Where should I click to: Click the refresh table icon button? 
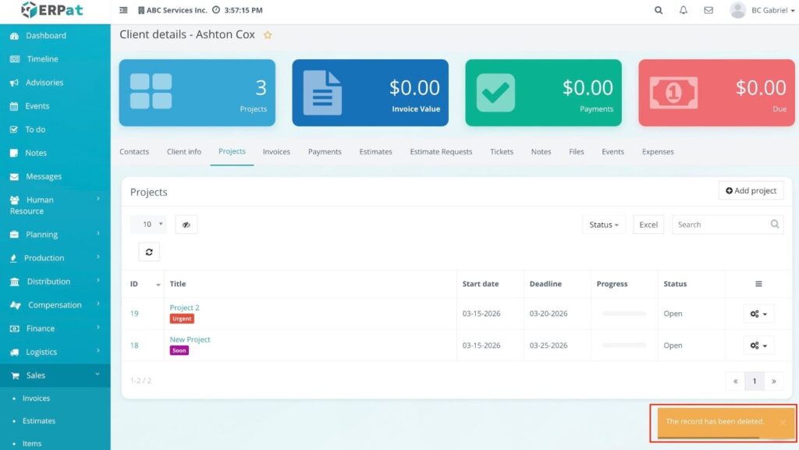[149, 252]
